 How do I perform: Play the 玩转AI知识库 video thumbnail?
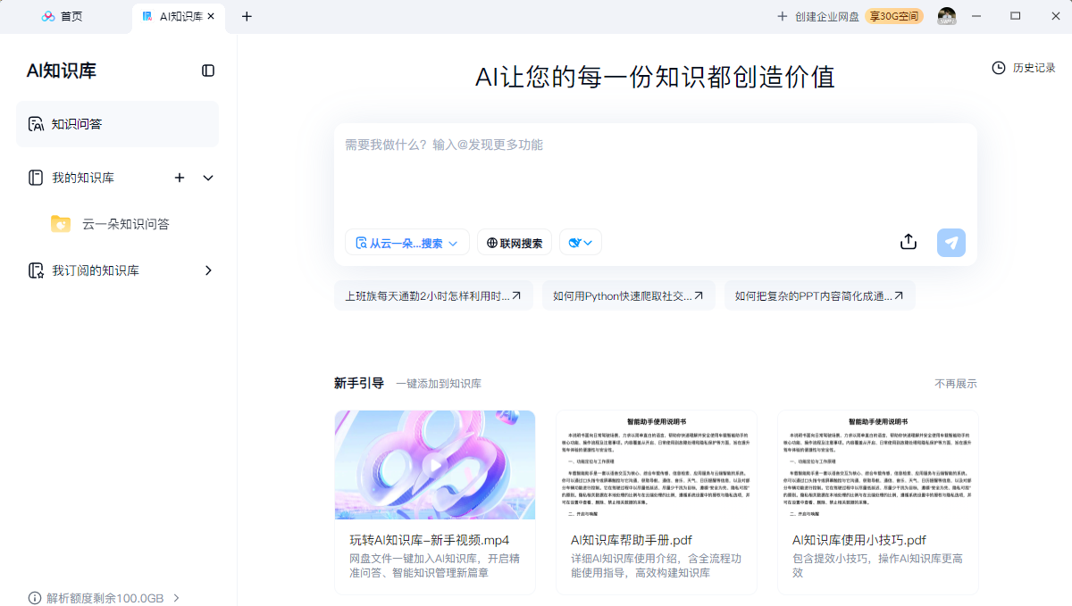435,465
